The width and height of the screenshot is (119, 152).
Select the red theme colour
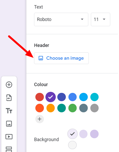click(x=39, y=97)
